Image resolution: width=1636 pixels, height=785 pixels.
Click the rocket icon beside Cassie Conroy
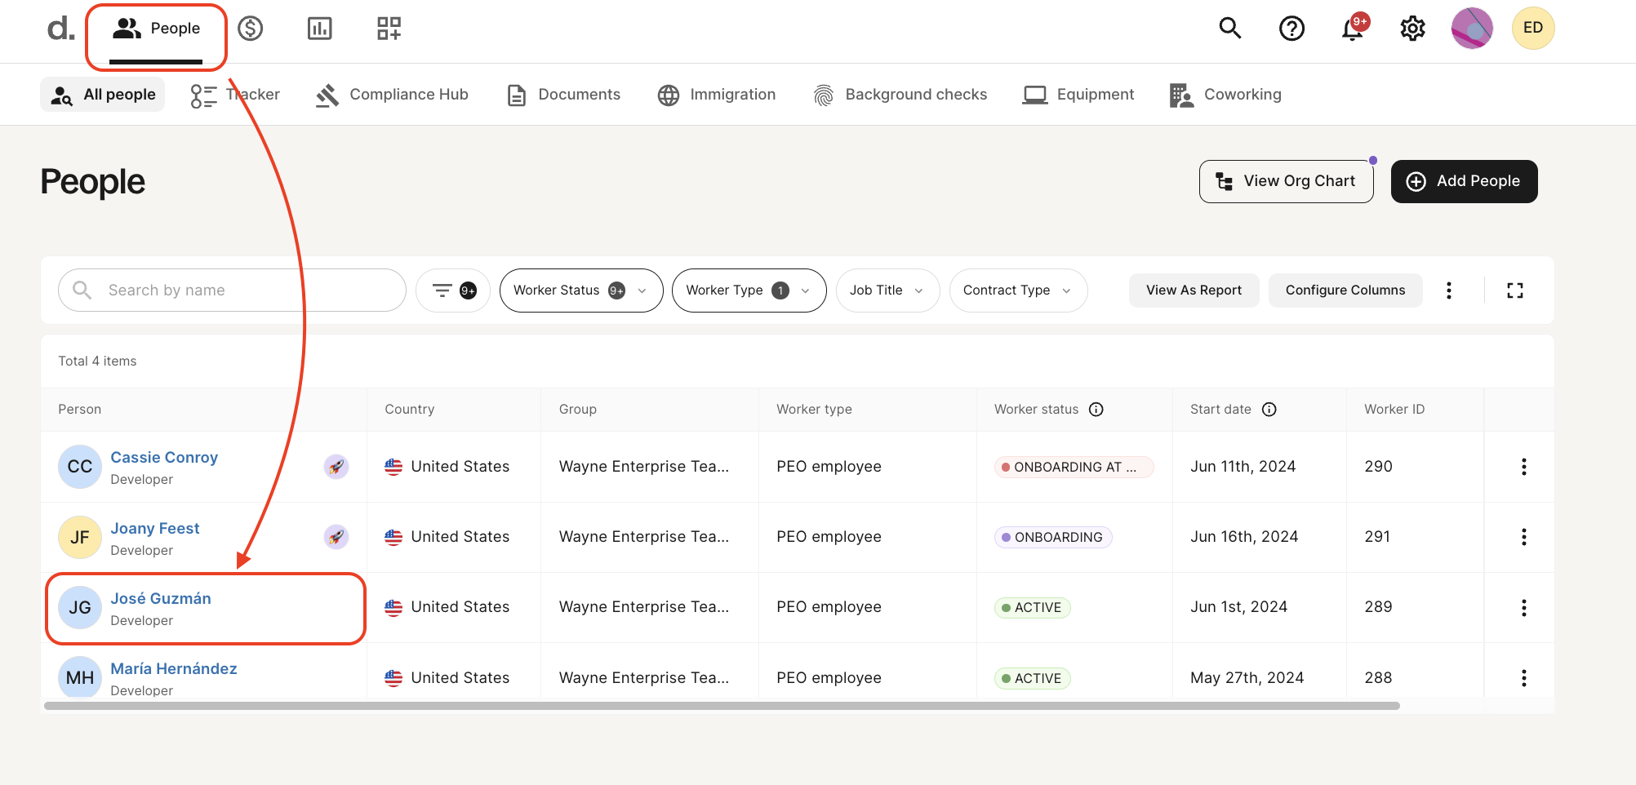(x=336, y=467)
